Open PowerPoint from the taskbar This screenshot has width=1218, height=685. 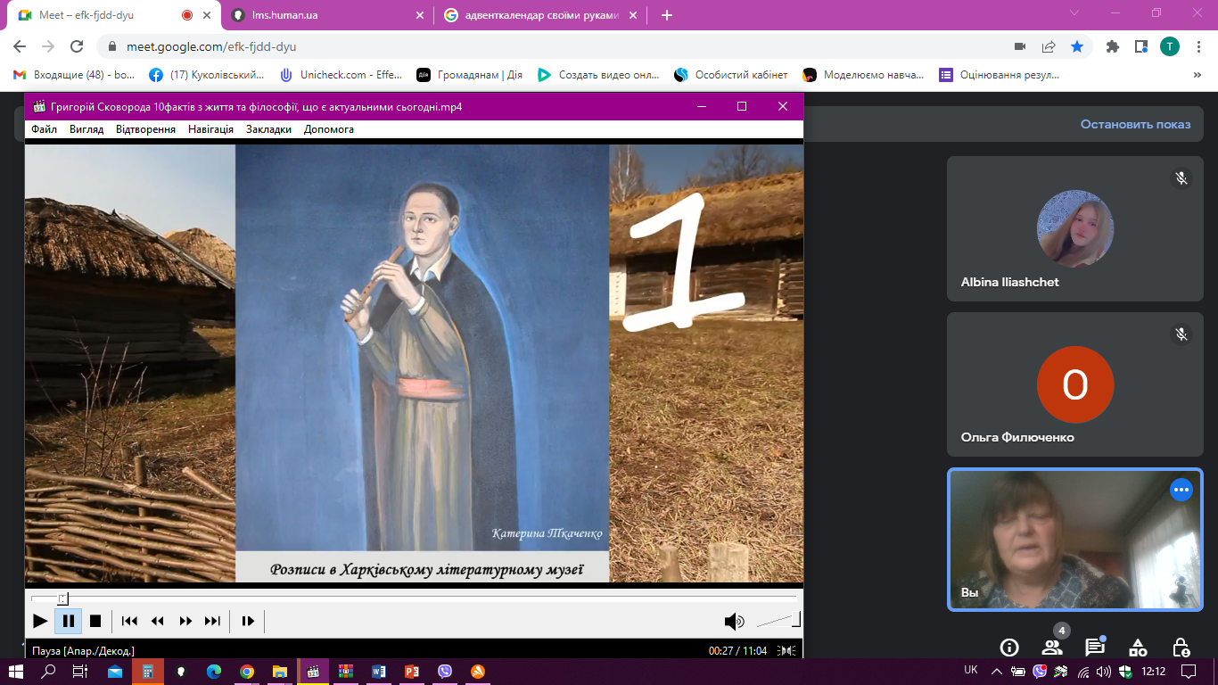tap(411, 672)
